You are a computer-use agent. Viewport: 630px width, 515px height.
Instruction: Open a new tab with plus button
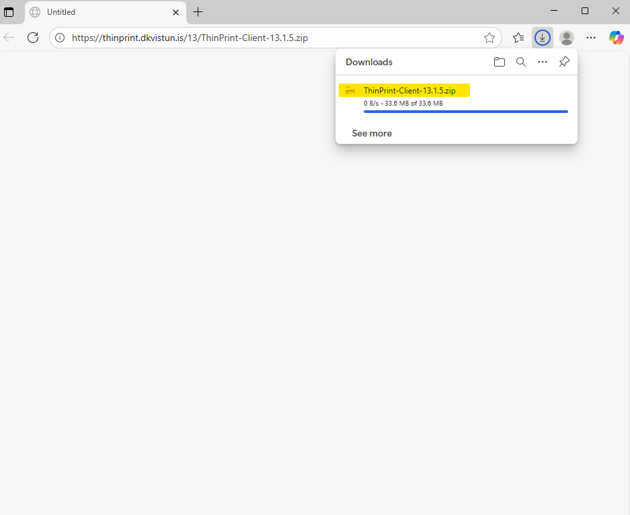pos(198,12)
